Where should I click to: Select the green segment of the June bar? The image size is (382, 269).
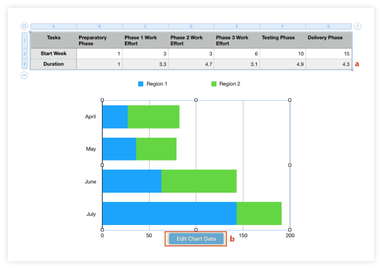(198, 181)
